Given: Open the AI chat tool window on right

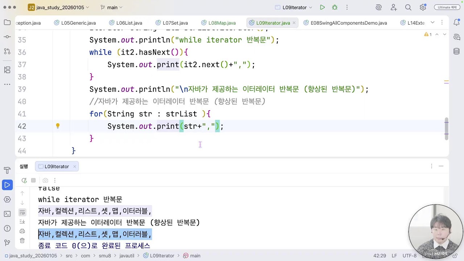Looking at the screenshot, I should pos(456,37).
